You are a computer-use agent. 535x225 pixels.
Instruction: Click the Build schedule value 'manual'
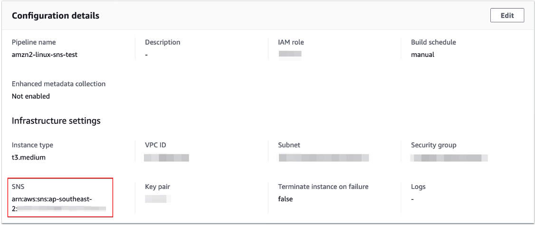click(422, 55)
